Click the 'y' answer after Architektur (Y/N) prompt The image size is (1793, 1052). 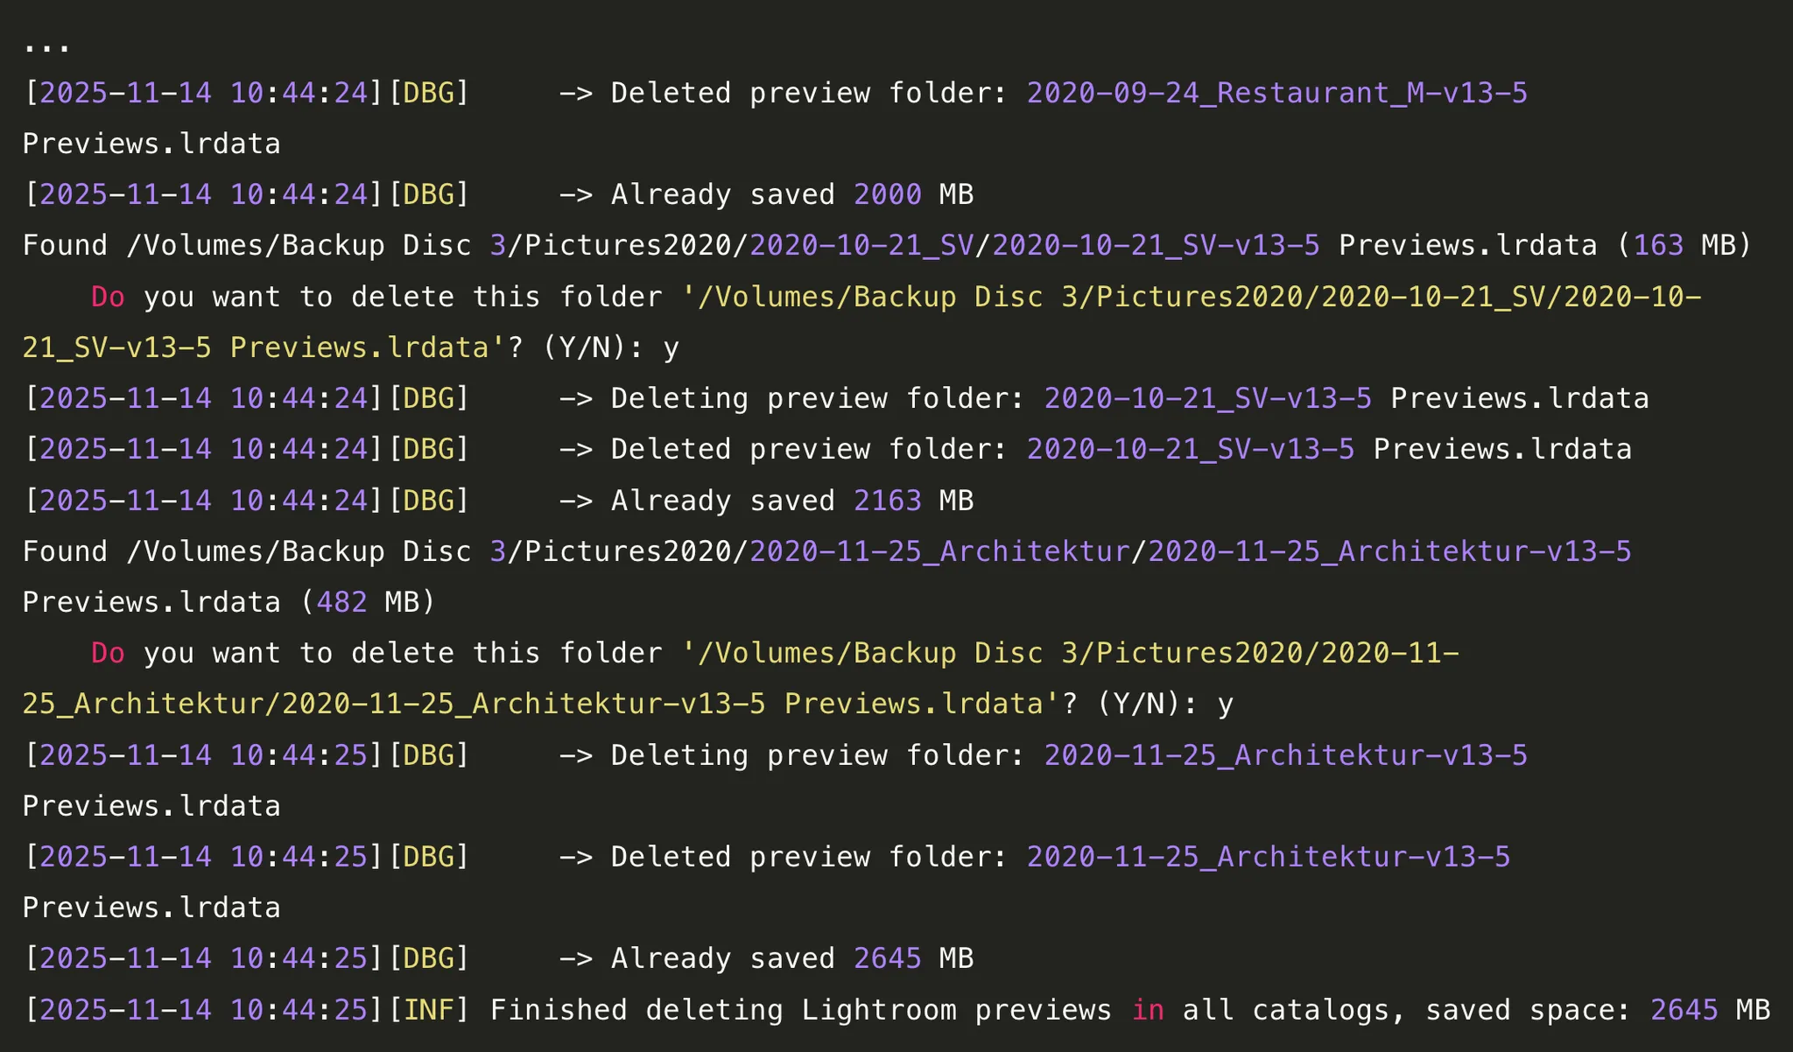[1225, 705]
